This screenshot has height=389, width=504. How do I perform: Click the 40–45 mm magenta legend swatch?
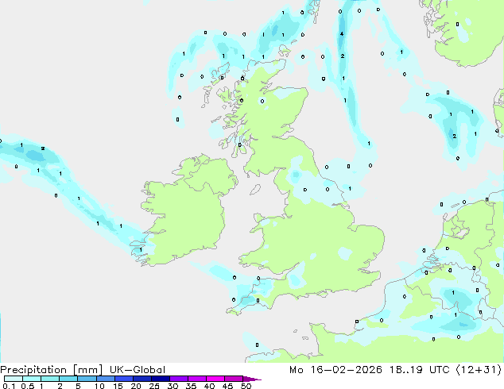coord(215,379)
